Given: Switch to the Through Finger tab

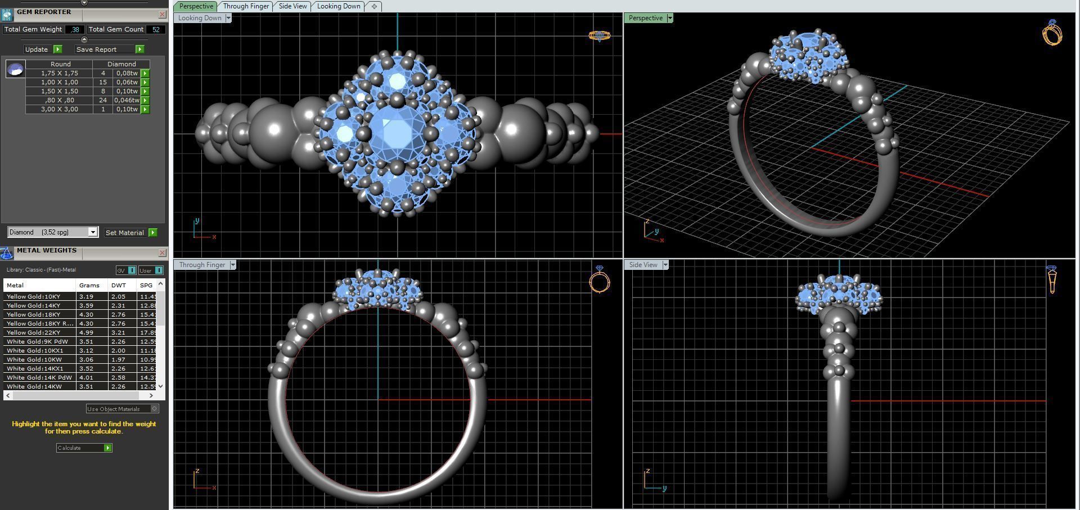Looking at the screenshot, I should coord(246,6).
